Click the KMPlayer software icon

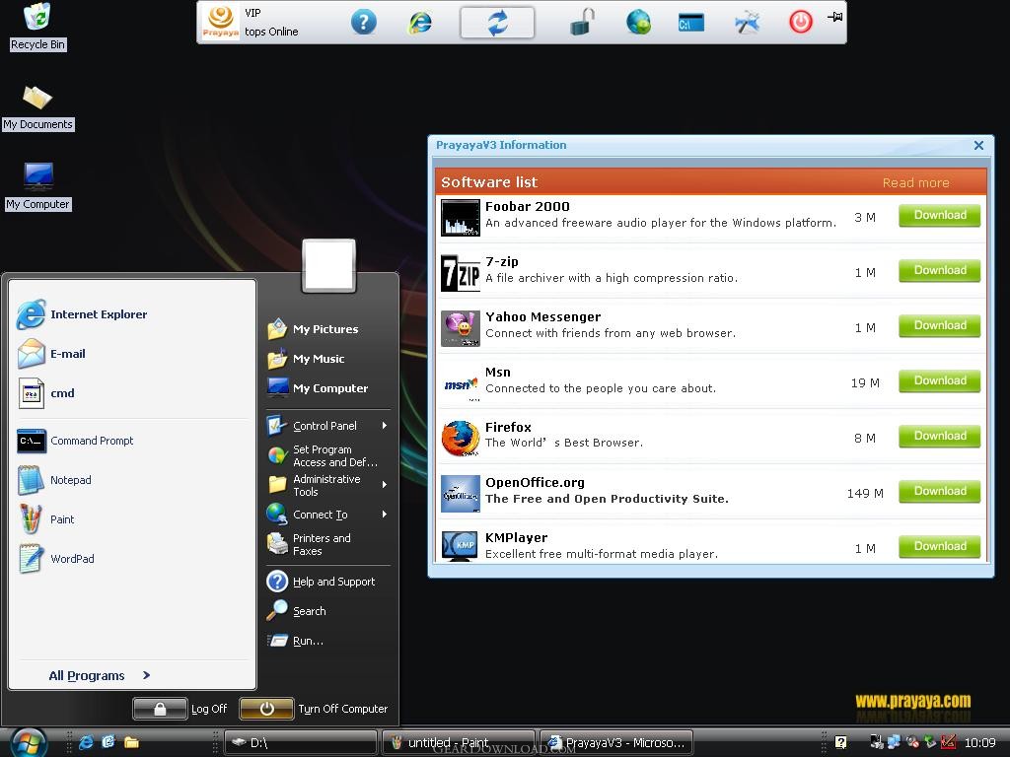pos(461,546)
